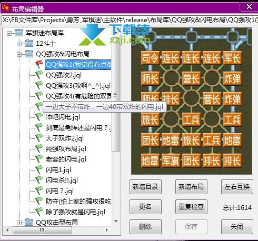The height and width of the screenshot is (241, 258).
Task: Click the flag icon of 防守 layout
Action: [39, 201]
